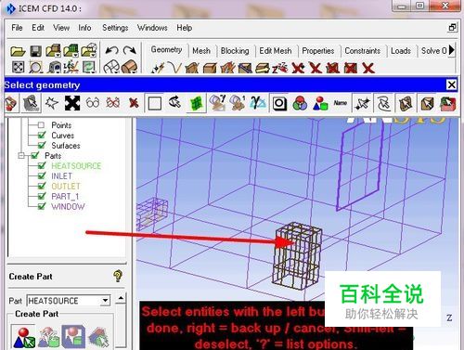Screen dimensions: 464x350
Task: Select the Delete Point tool
Action: [298, 68]
